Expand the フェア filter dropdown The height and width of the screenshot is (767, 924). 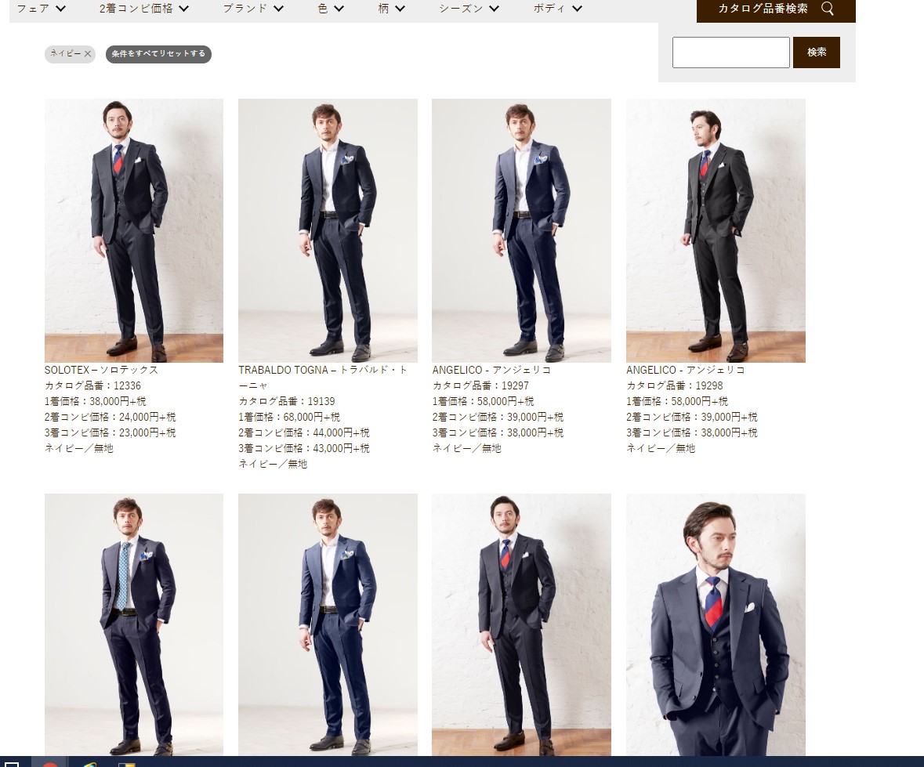[x=42, y=9]
